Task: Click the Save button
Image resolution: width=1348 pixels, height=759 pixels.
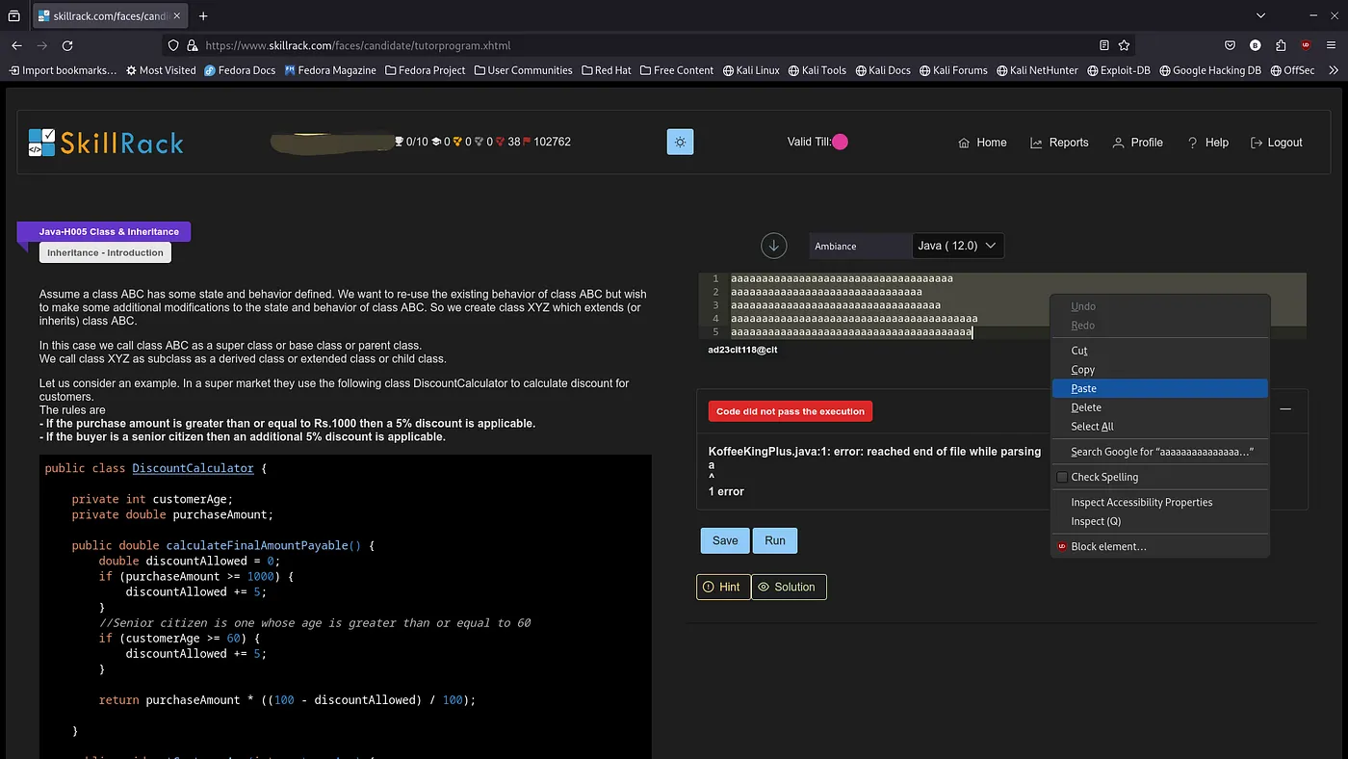Action: point(725,540)
